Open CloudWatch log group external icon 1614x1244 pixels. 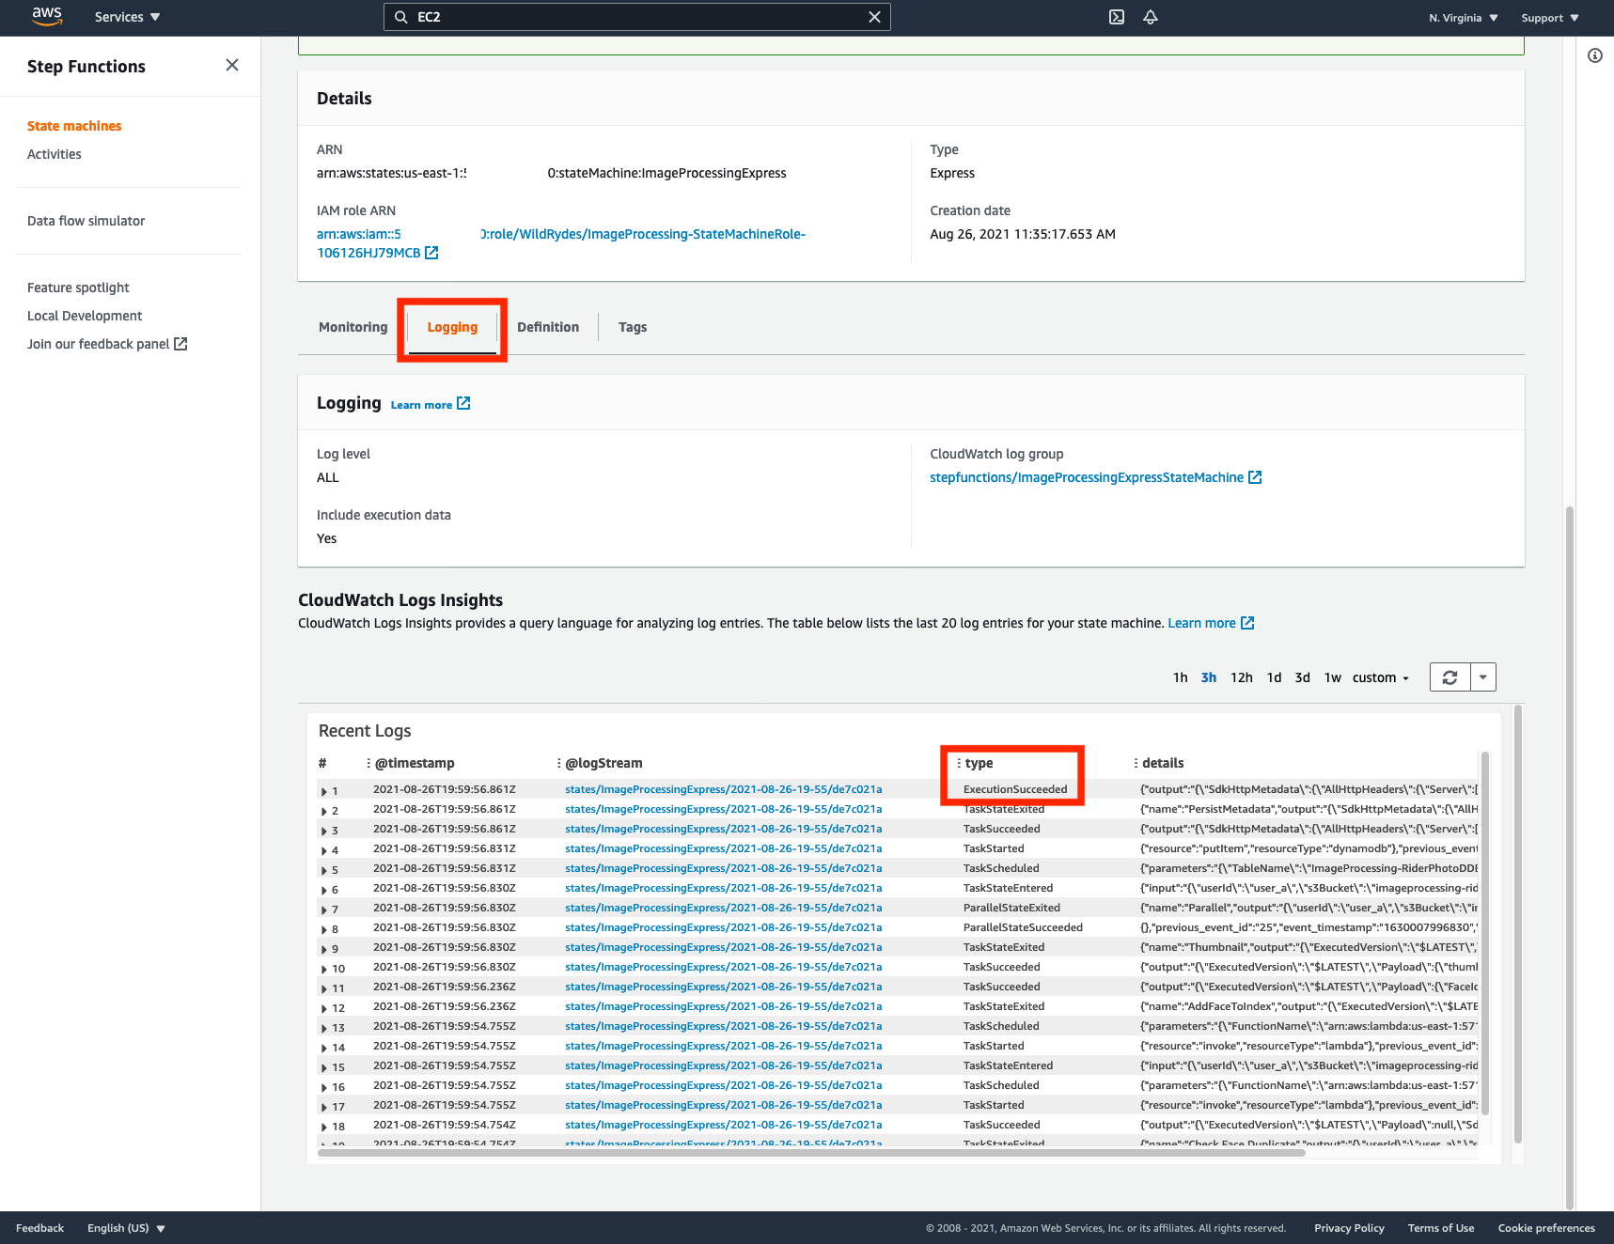click(x=1255, y=477)
